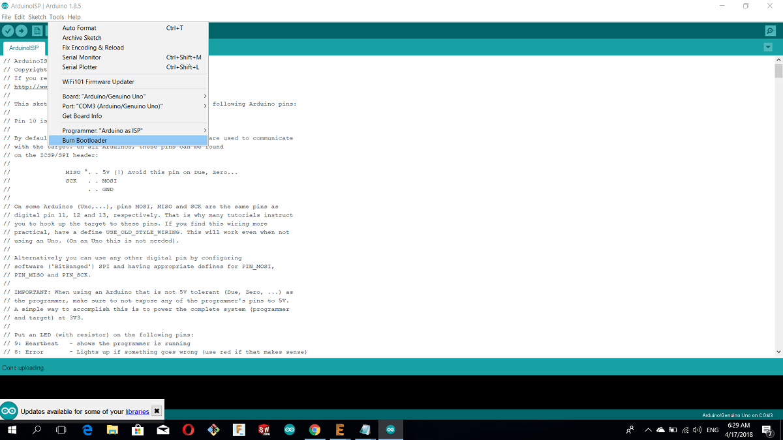This screenshot has height=440, width=783.
Task: Open the Wi-Fi network tray icon
Action: pos(685,430)
